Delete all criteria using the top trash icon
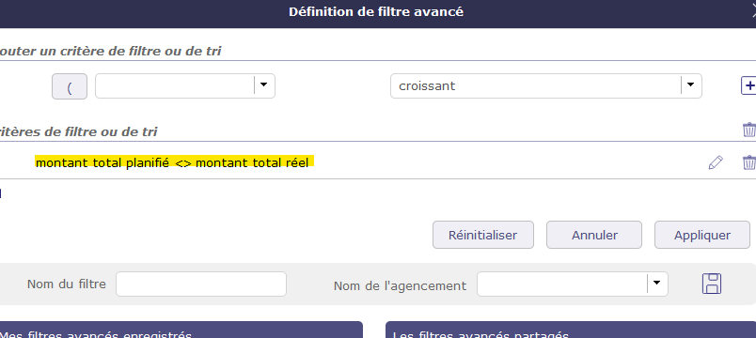Image resolution: width=756 pixels, height=338 pixels. click(x=748, y=130)
